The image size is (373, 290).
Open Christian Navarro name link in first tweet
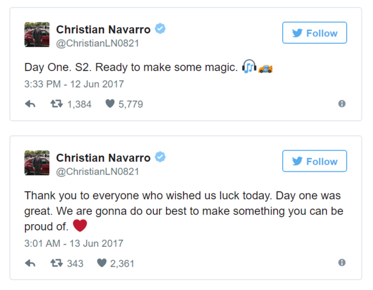click(103, 29)
